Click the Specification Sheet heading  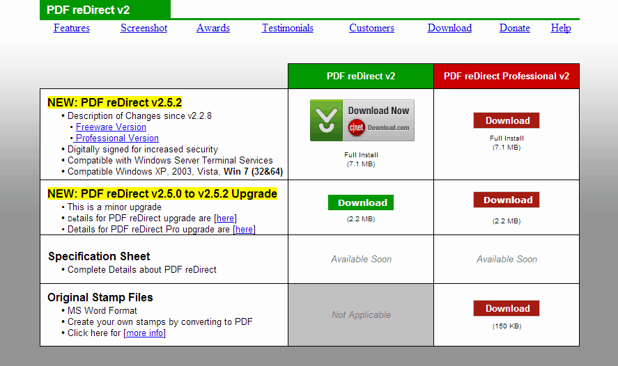pos(99,256)
